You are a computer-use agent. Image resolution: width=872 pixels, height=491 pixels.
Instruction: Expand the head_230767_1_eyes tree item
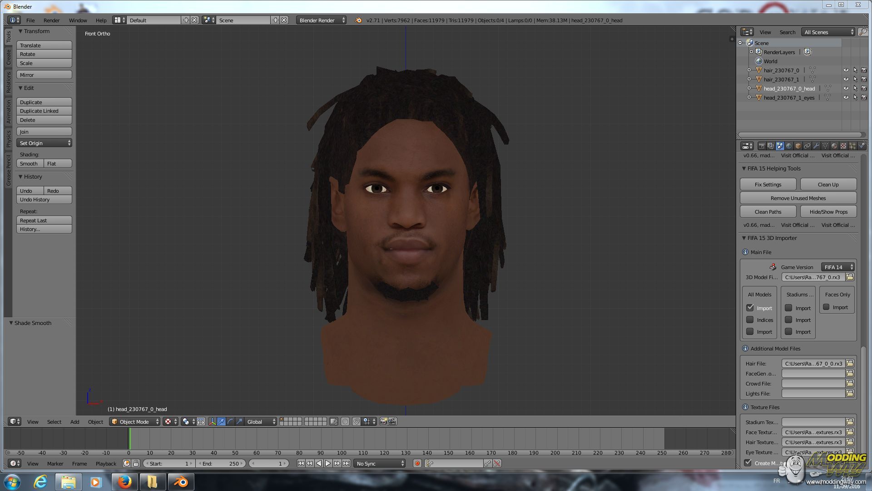pyautogui.click(x=749, y=97)
